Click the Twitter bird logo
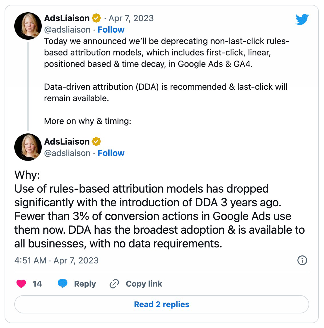The width and height of the screenshot is (324, 328). (302, 19)
